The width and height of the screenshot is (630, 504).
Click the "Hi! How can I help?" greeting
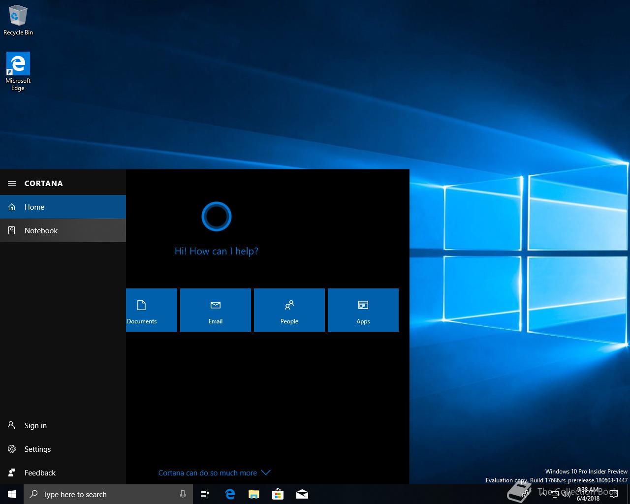217,251
